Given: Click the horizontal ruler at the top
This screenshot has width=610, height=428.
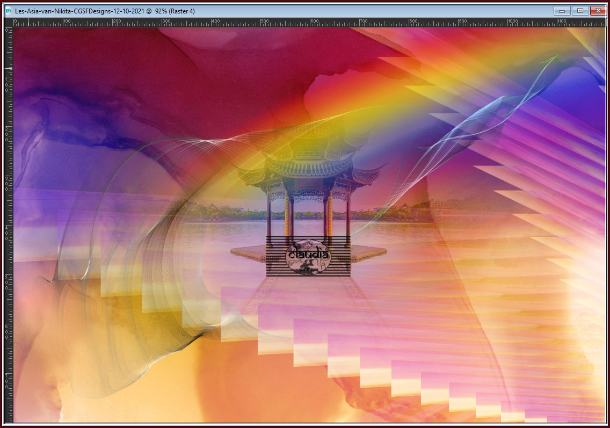Looking at the screenshot, I should click(x=310, y=23).
